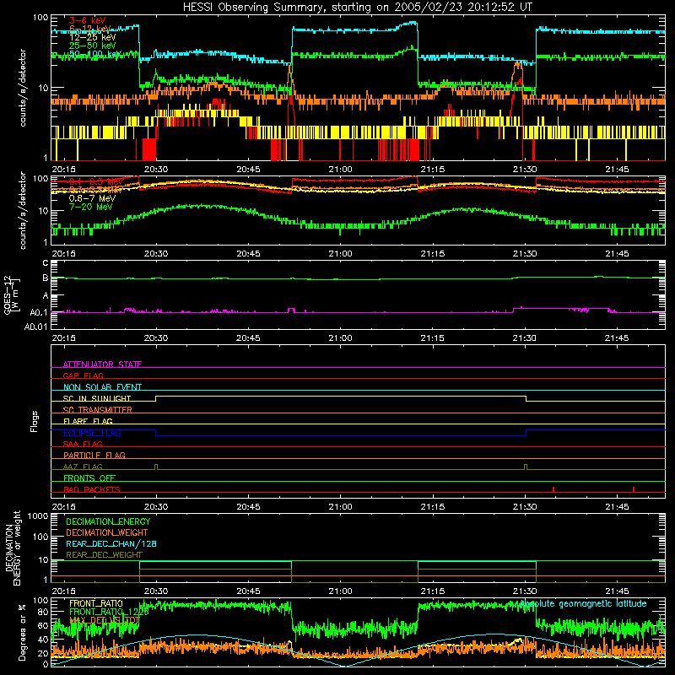The width and height of the screenshot is (675, 675).
Task: Click the olive flag pulse at 21:30
Action: tap(526, 467)
